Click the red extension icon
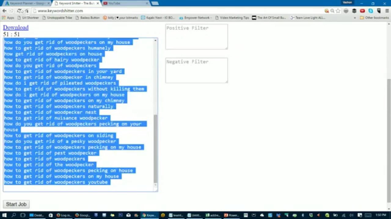The width and height of the screenshot is (391, 219). point(363,11)
